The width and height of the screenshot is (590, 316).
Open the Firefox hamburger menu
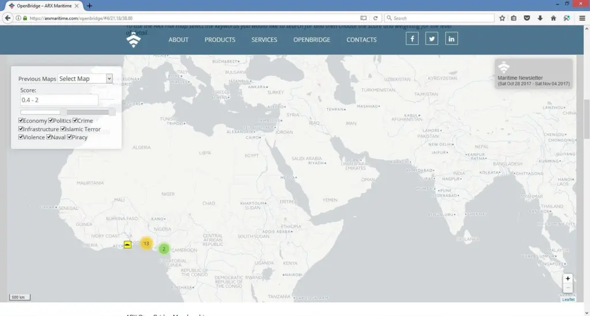(582, 18)
